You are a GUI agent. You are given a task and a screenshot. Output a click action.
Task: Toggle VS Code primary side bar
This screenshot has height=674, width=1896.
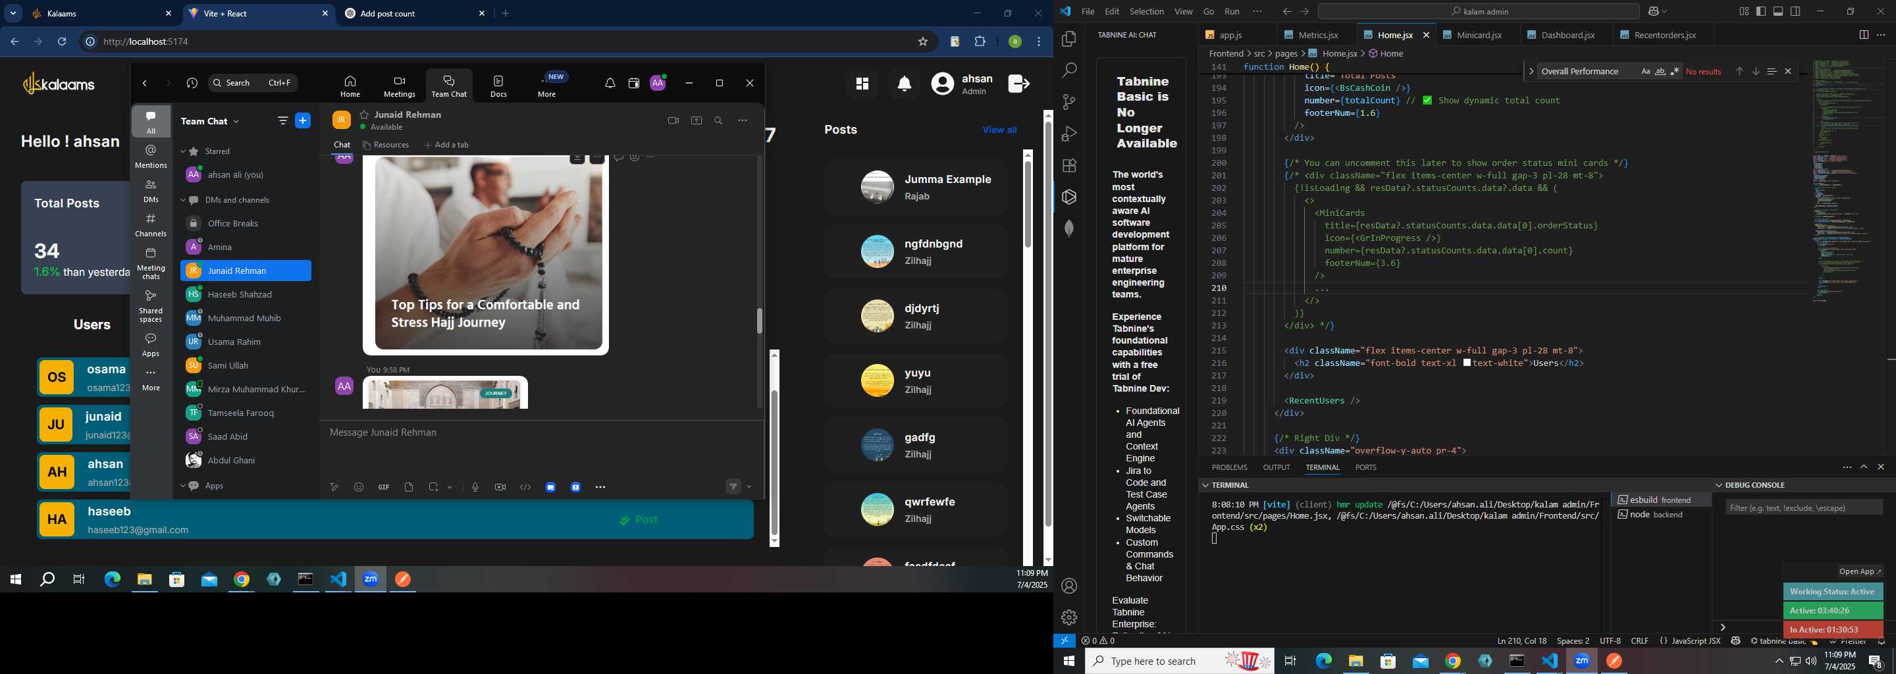coord(1760,11)
